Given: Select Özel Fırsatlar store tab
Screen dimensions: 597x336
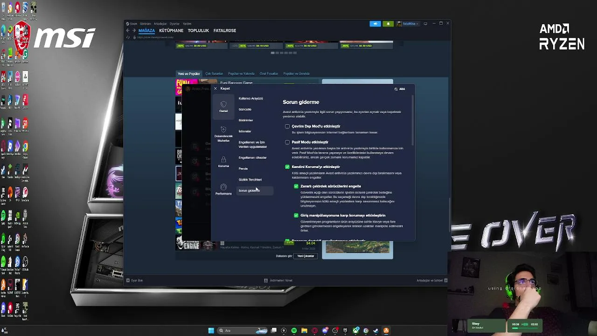Looking at the screenshot, I should tap(269, 74).
